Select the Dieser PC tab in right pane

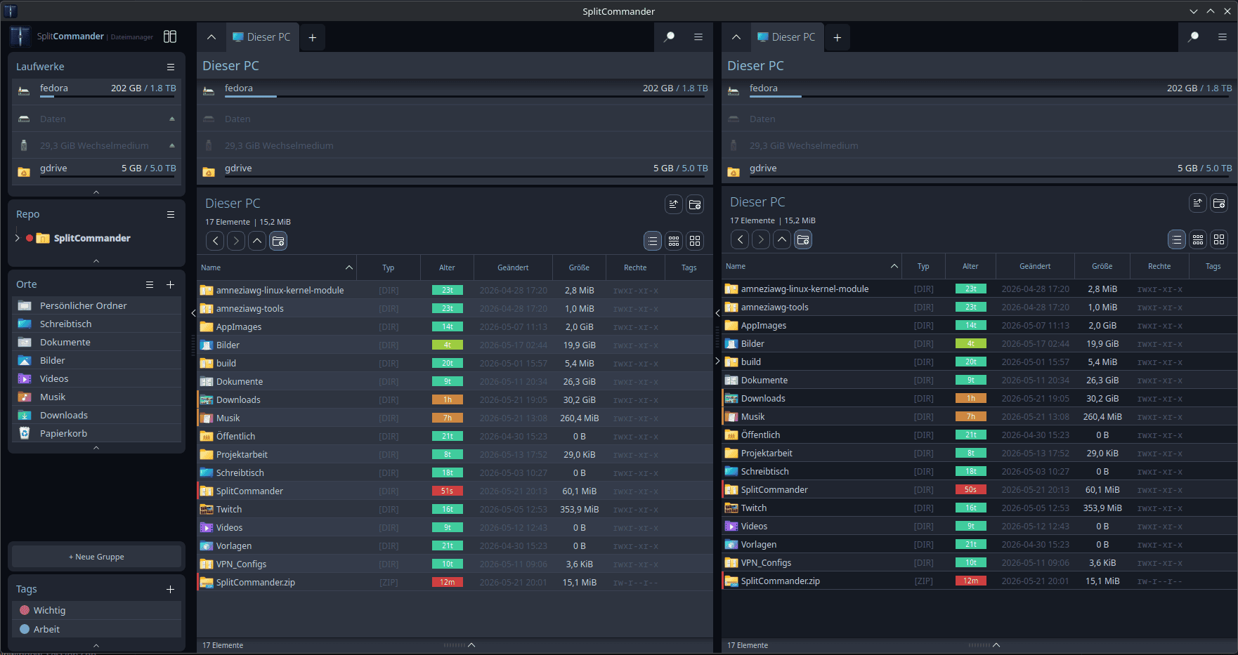click(x=787, y=37)
